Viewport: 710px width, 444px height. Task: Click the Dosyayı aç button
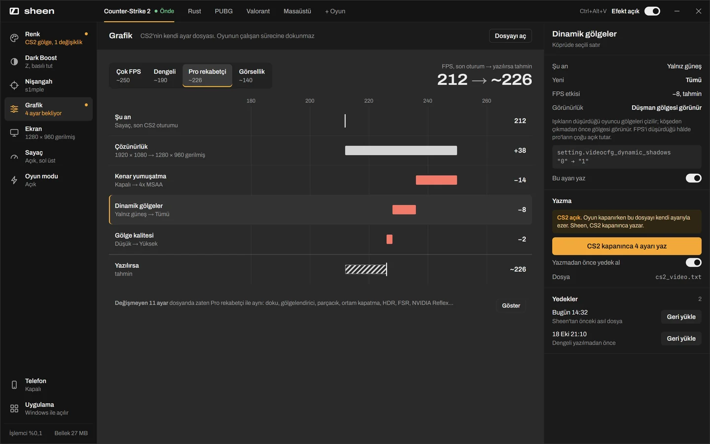[x=510, y=36]
